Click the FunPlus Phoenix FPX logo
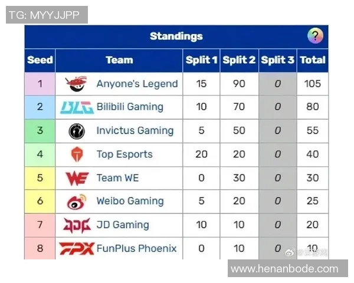This screenshot has height=283, width=354. point(76,248)
